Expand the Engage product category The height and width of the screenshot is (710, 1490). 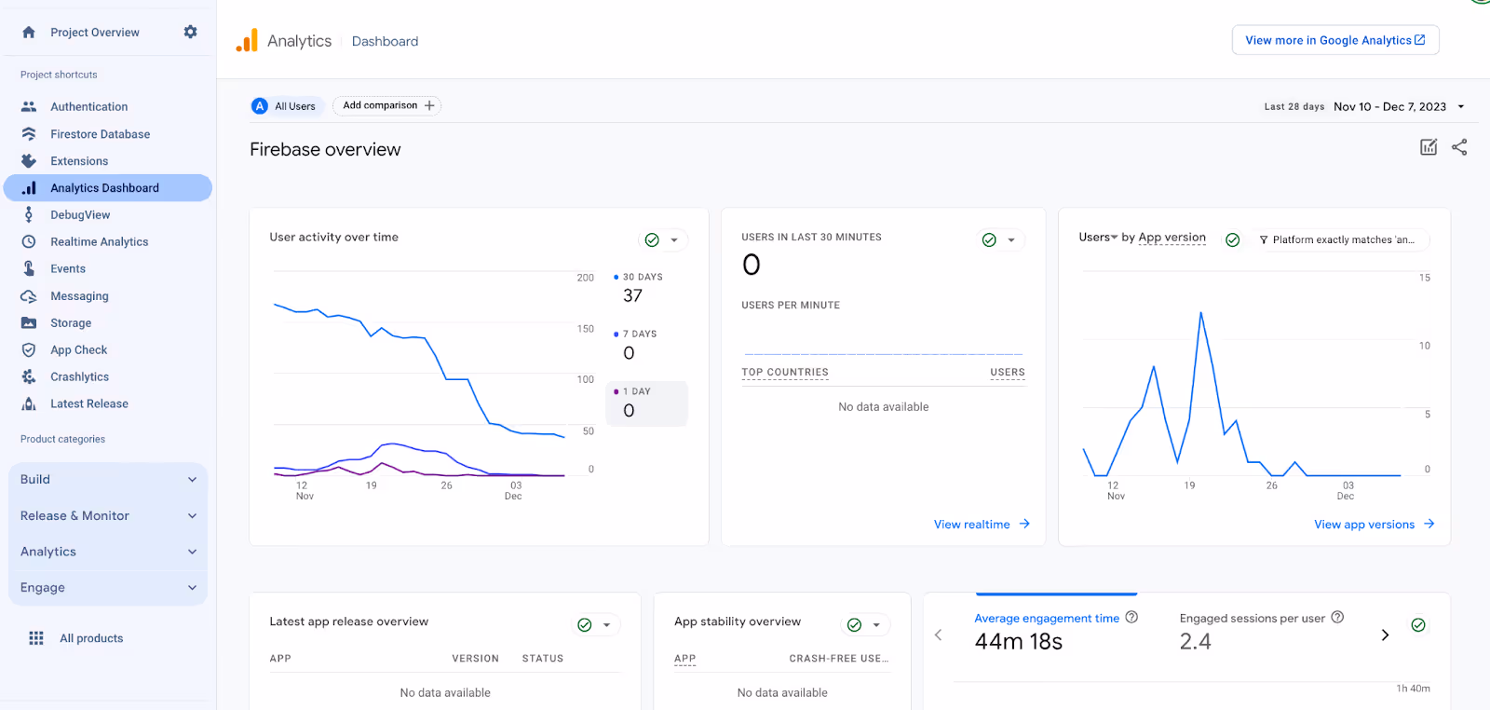(108, 588)
